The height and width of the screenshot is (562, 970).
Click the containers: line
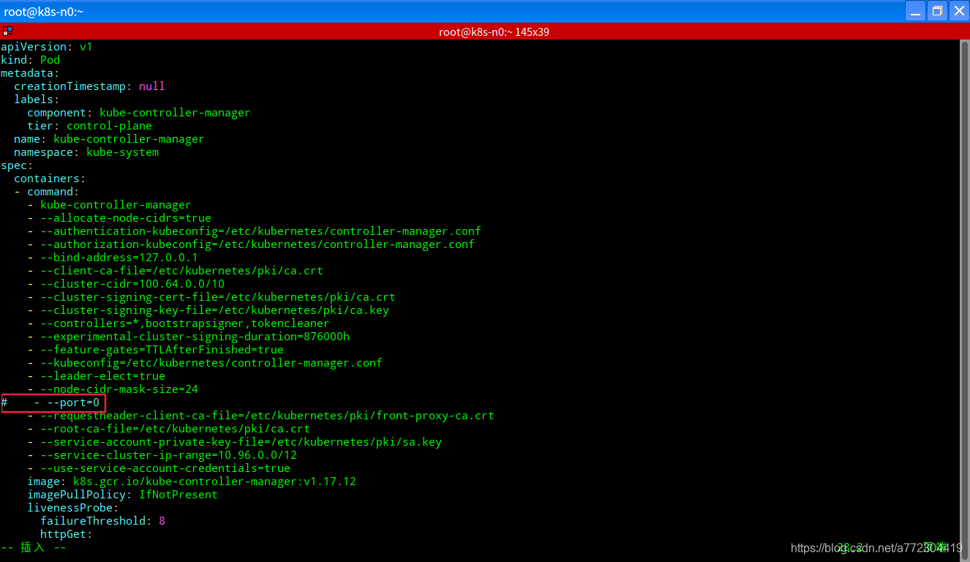click(x=50, y=178)
